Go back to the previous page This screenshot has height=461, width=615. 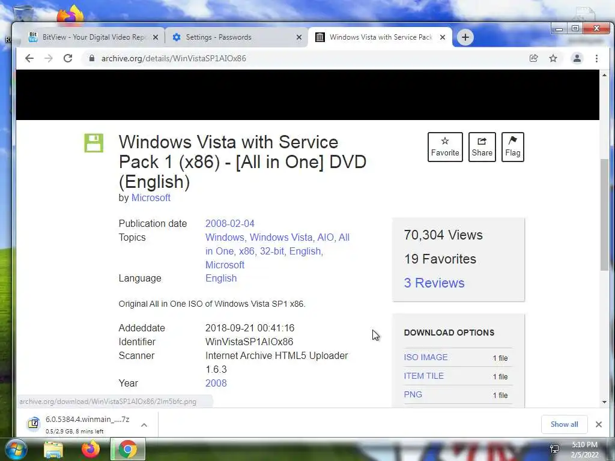(x=29, y=58)
